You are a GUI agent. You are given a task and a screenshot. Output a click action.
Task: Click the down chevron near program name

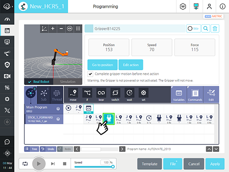click(216, 149)
